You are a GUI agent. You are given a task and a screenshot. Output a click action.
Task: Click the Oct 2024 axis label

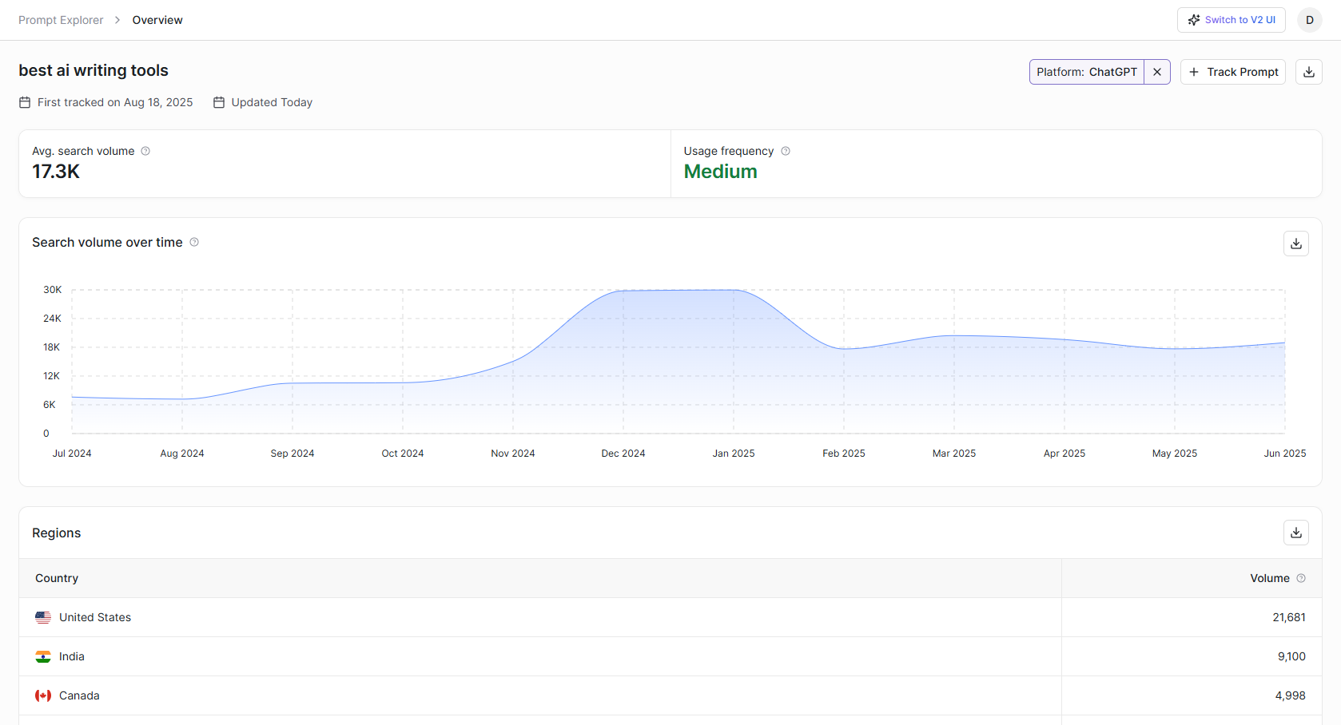coord(403,454)
